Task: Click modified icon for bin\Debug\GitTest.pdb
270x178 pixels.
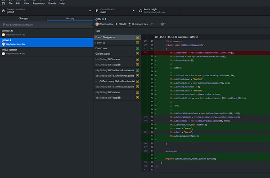Action: tap(137, 65)
